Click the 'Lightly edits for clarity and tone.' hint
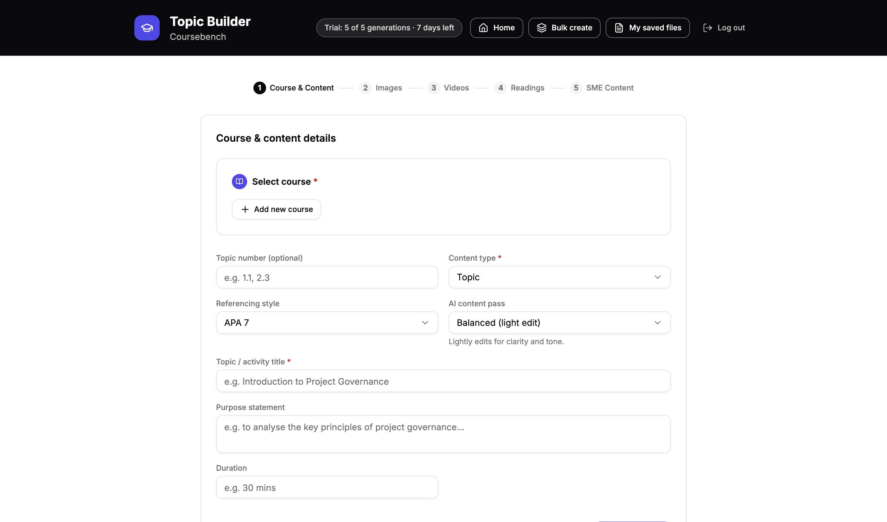The height and width of the screenshot is (522, 887). (x=506, y=342)
